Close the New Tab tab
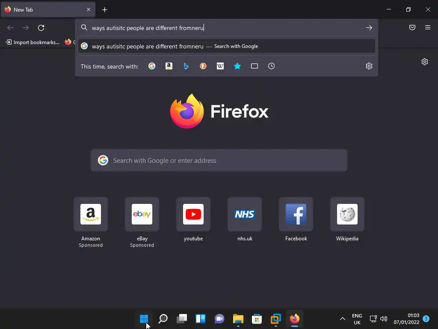Screen dimensions: 438x329 [89, 9]
